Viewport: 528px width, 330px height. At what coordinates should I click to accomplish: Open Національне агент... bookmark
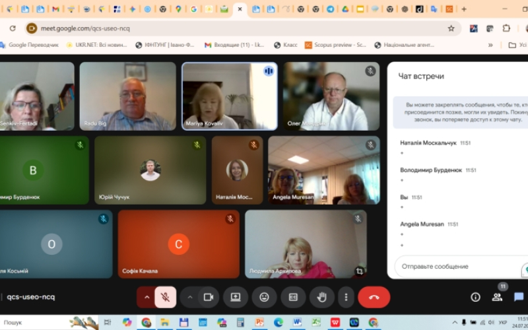click(404, 45)
